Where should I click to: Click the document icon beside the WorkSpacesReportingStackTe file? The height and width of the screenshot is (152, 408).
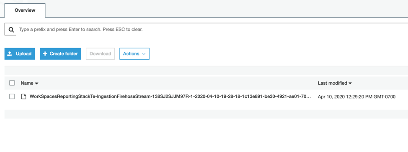(24, 97)
